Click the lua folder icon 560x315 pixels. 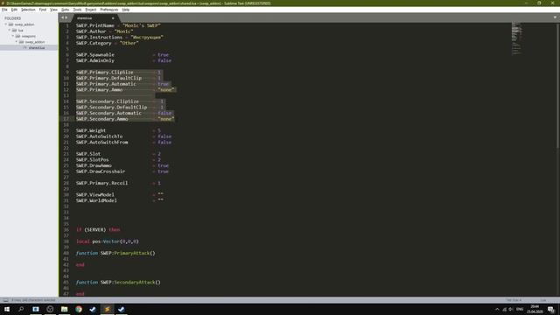point(14,31)
